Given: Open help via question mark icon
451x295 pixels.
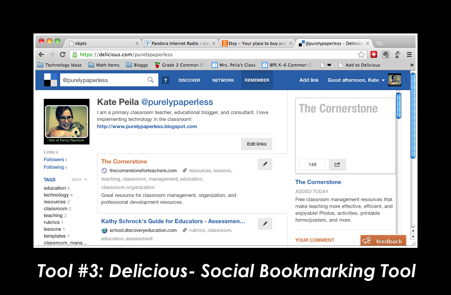Looking at the screenshot, I should tap(166, 80).
